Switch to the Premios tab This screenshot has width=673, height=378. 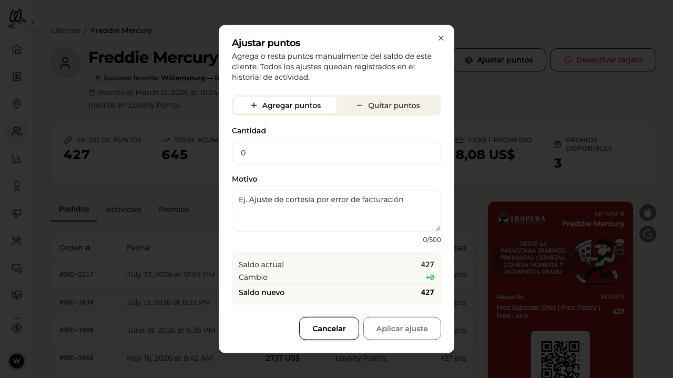coord(174,209)
